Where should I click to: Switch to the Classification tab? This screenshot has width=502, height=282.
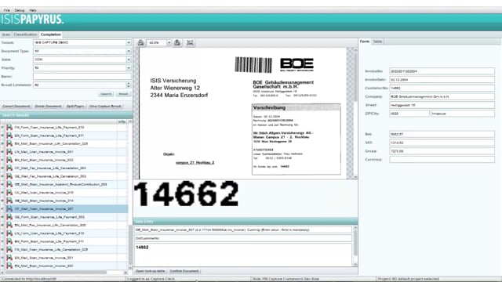(x=25, y=34)
